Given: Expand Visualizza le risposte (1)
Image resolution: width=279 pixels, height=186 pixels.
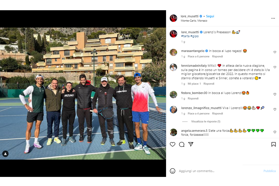Looking at the screenshot, I should tap(206, 121).
